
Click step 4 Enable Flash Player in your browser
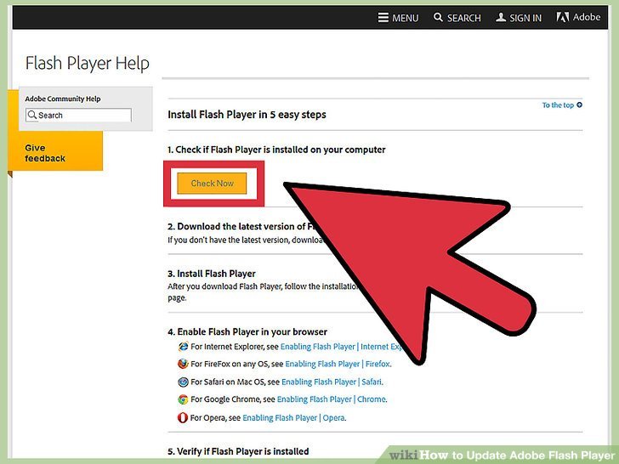tap(247, 331)
